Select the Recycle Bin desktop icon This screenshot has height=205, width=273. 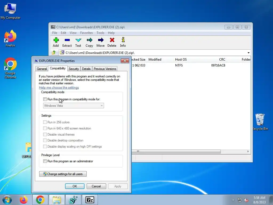[x=260, y=122]
